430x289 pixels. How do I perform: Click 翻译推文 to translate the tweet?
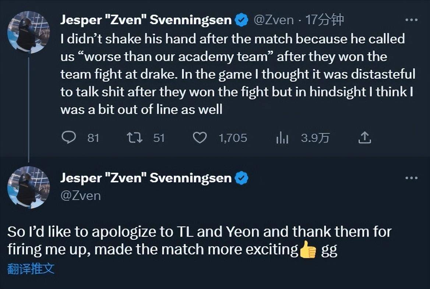point(31,269)
